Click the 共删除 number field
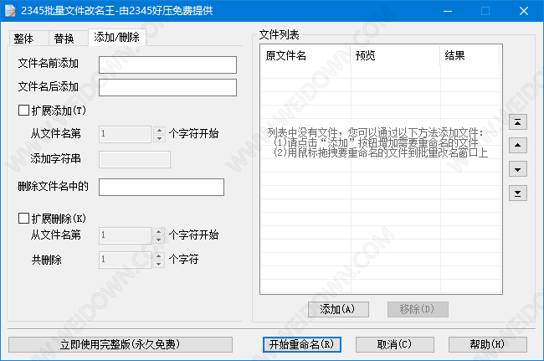Viewport: 544px width, 361px height. (126, 260)
